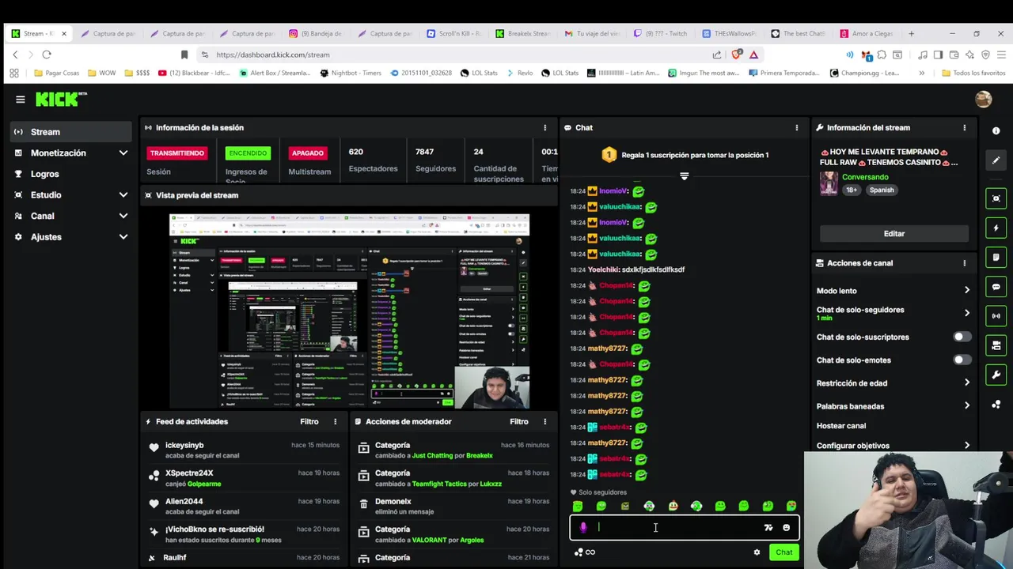This screenshot has width=1013, height=569.
Task: Toggle Chat de solo-emotes switch
Action: pos(962,360)
